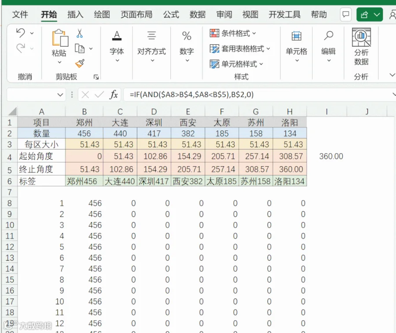396x333 pixels.
Task: Click cell I4 showing 360.00
Action: click(326, 156)
